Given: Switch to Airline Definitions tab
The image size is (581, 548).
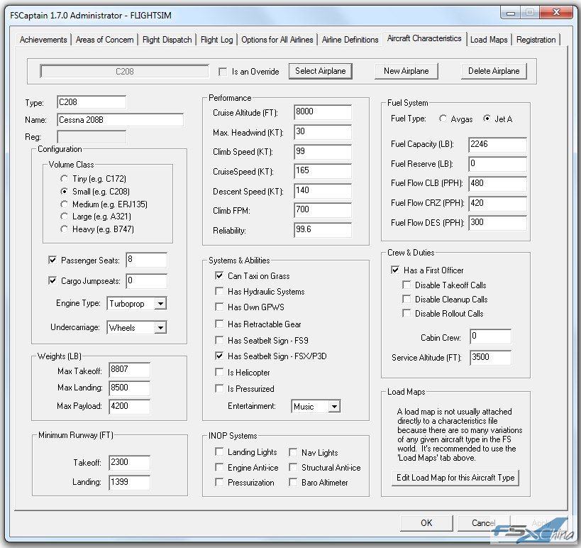Looking at the screenshot, I should pyautogui.click(x=350, y=40).
